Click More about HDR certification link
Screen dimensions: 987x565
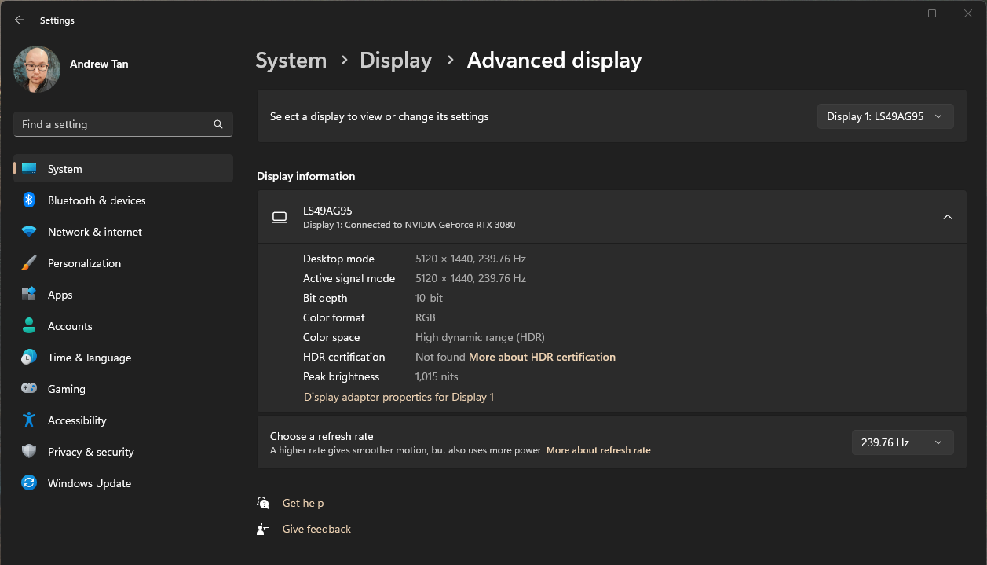point(542,357)
